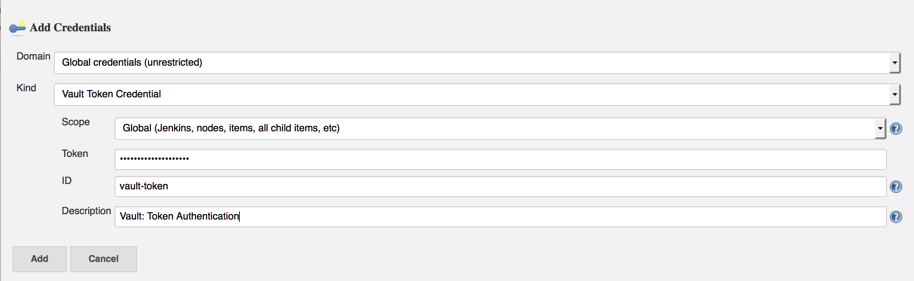Open the Global (Jenkins, nodes, items) scope selector

500,128
